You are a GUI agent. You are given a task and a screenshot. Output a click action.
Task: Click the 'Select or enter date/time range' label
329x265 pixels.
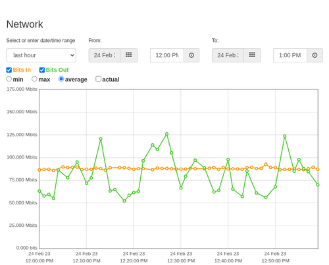[x=41, y=41]
